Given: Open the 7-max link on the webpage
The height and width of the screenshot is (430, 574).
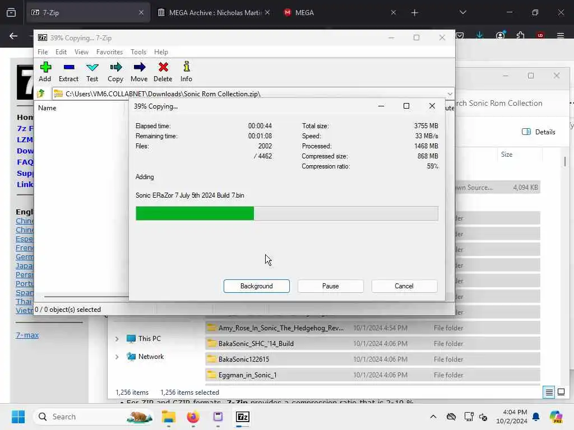Looking at the screenshot, I should pyautogui.click(x=27, y=335).
